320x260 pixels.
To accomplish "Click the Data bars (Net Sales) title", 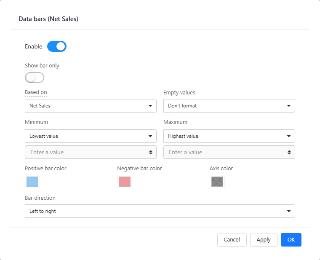I will (x=48, y=19).
